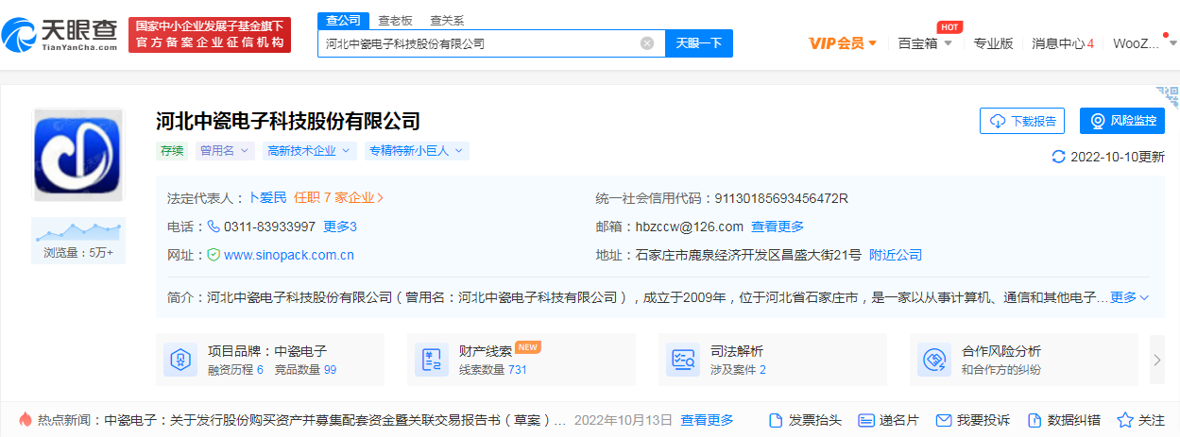1180x437 pixels.
Task: Open the 中瓷电子 hot news headline
Action: coord(334,420)
